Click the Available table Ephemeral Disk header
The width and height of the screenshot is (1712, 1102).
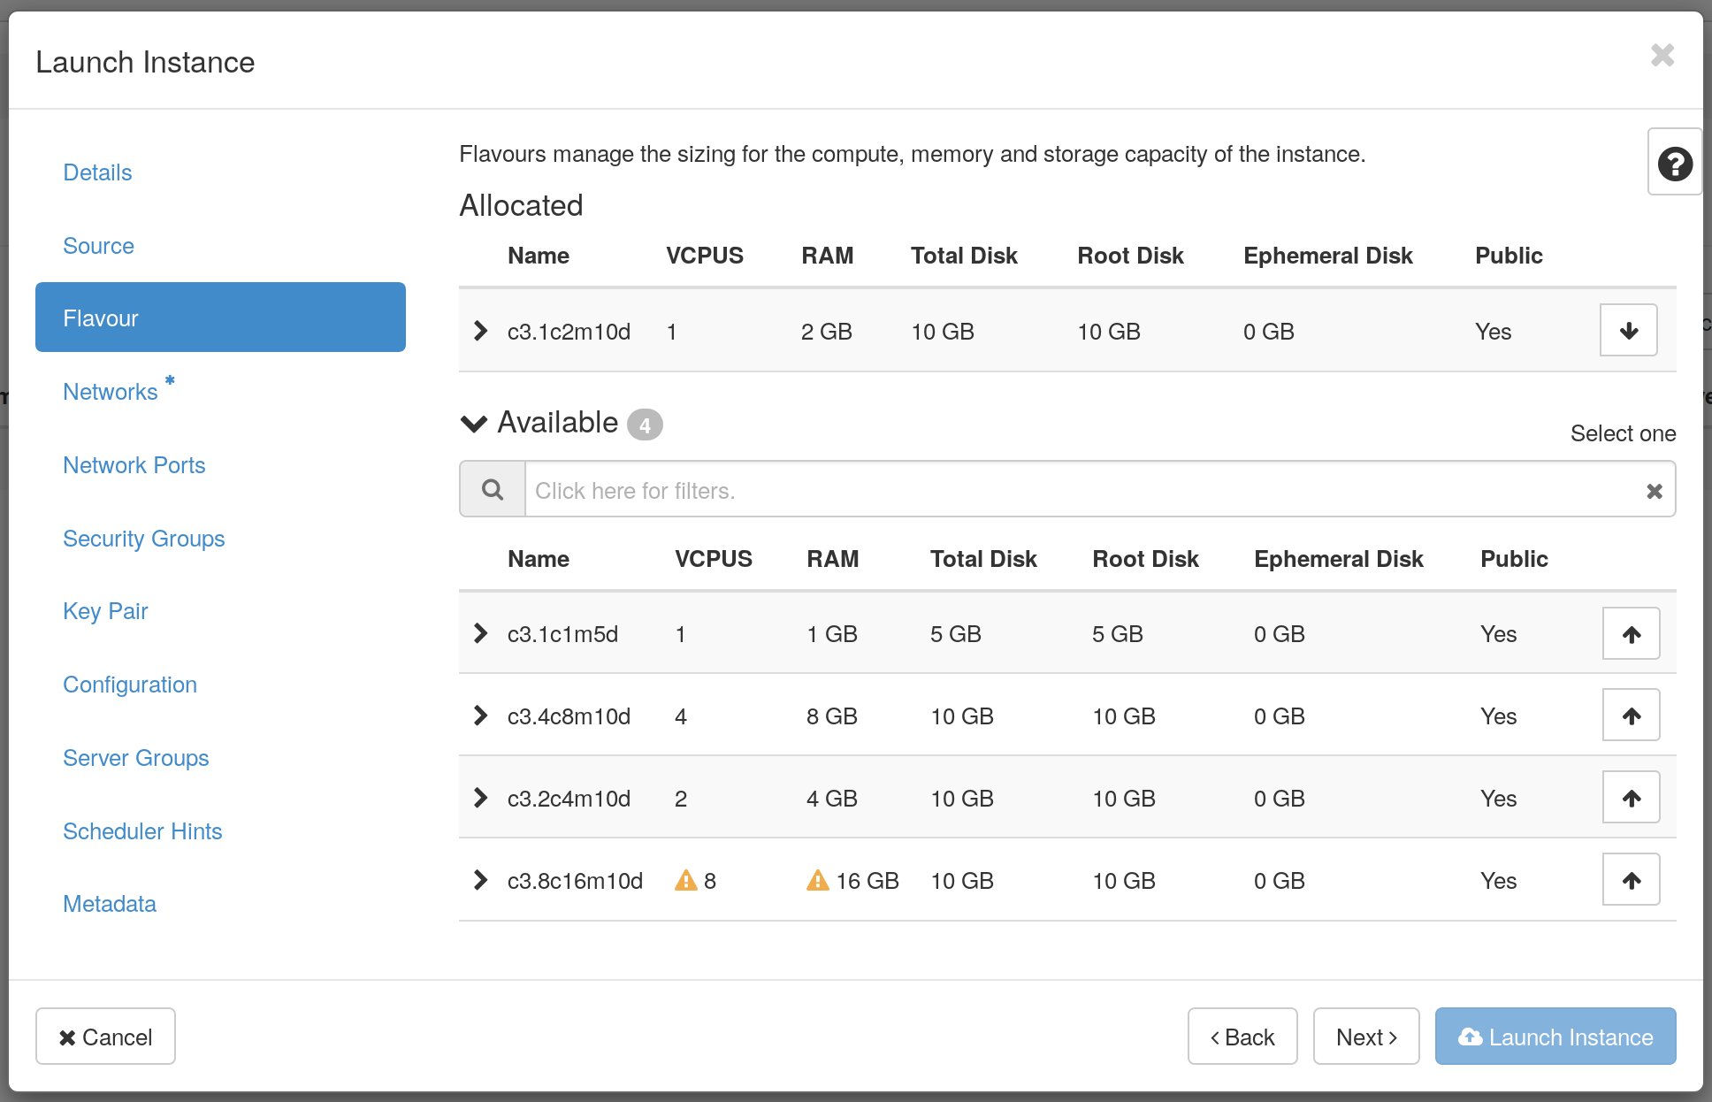coord(1338,559)
